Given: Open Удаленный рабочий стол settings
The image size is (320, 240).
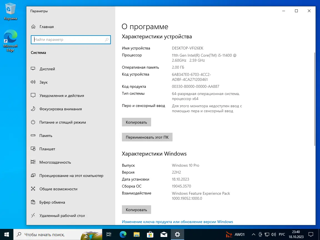Looking at the screenshot, I should [58, 216].
